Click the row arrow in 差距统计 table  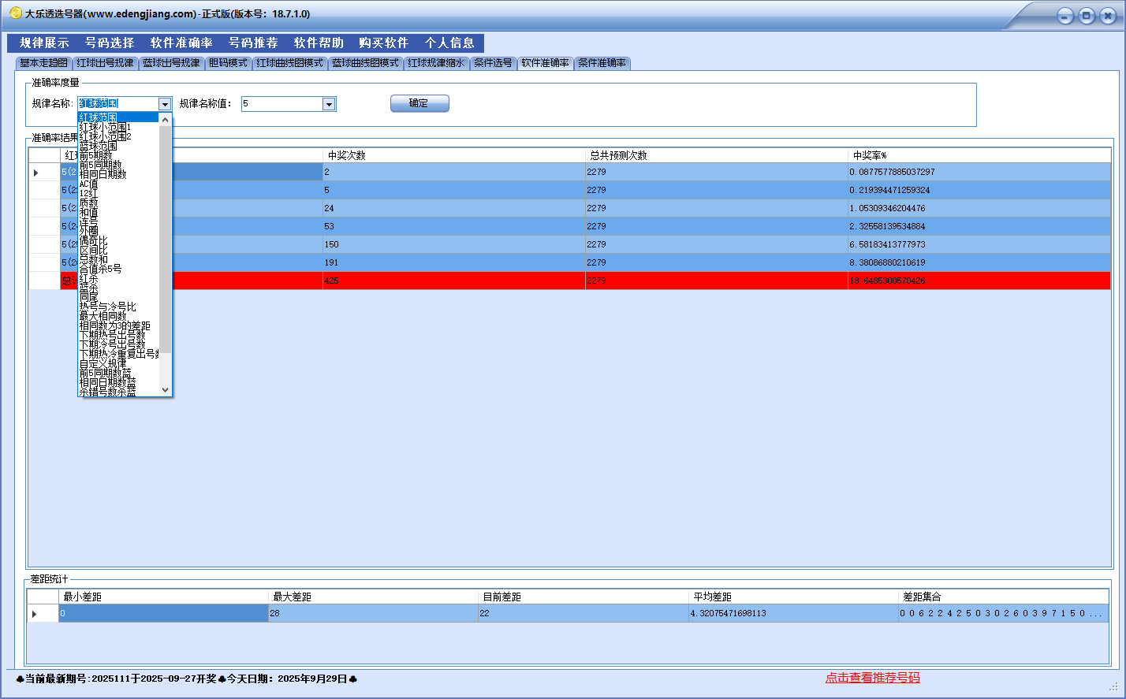pos(34,614)
